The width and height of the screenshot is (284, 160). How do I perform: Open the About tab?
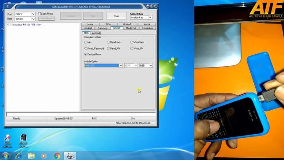(147, 24)
